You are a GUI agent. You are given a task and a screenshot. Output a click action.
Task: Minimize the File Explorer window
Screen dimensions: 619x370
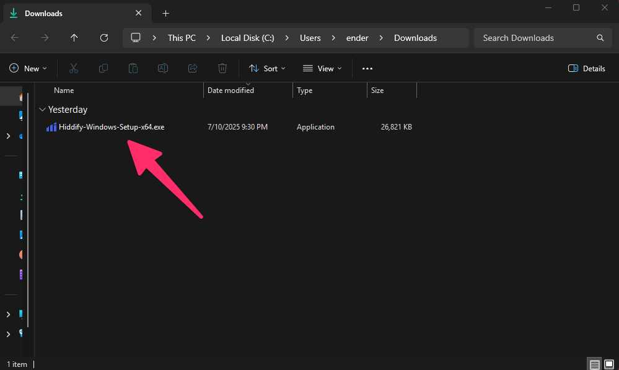click(x=548, y=8)
